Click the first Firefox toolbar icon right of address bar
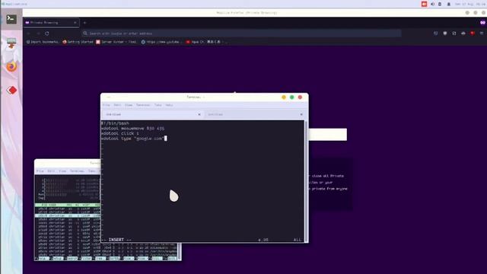 point(435,33)
